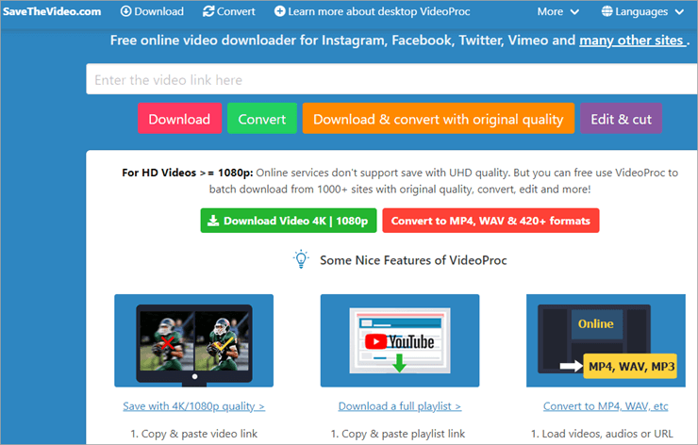This screenshot has height=445, width=698.
Task: Click the red Download button
Action: 179,119
